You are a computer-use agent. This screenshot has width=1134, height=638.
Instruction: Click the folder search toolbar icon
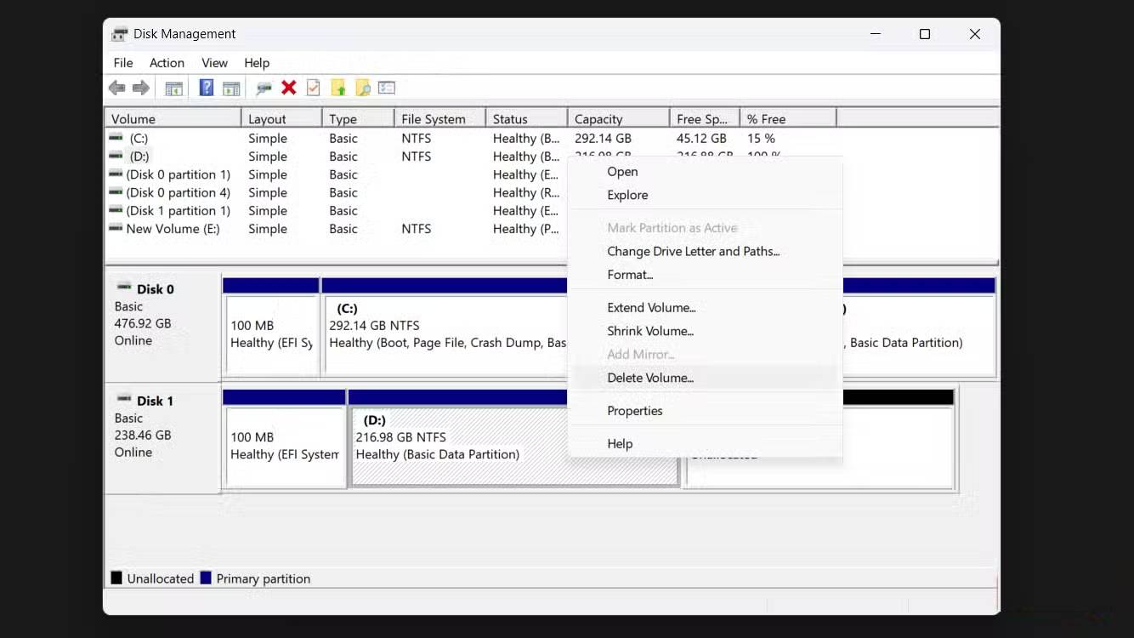point(364,88)
